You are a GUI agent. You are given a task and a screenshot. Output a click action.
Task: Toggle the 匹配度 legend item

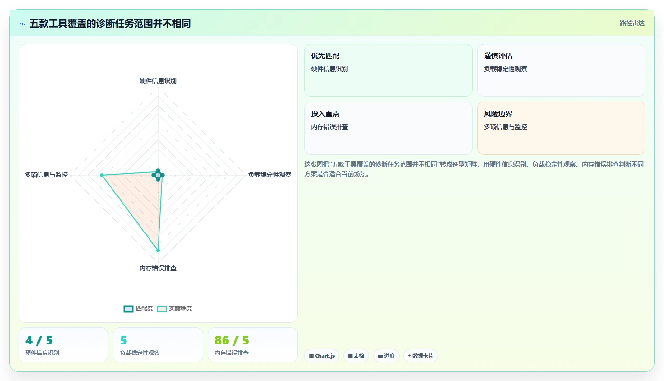[x=138, y=308]
